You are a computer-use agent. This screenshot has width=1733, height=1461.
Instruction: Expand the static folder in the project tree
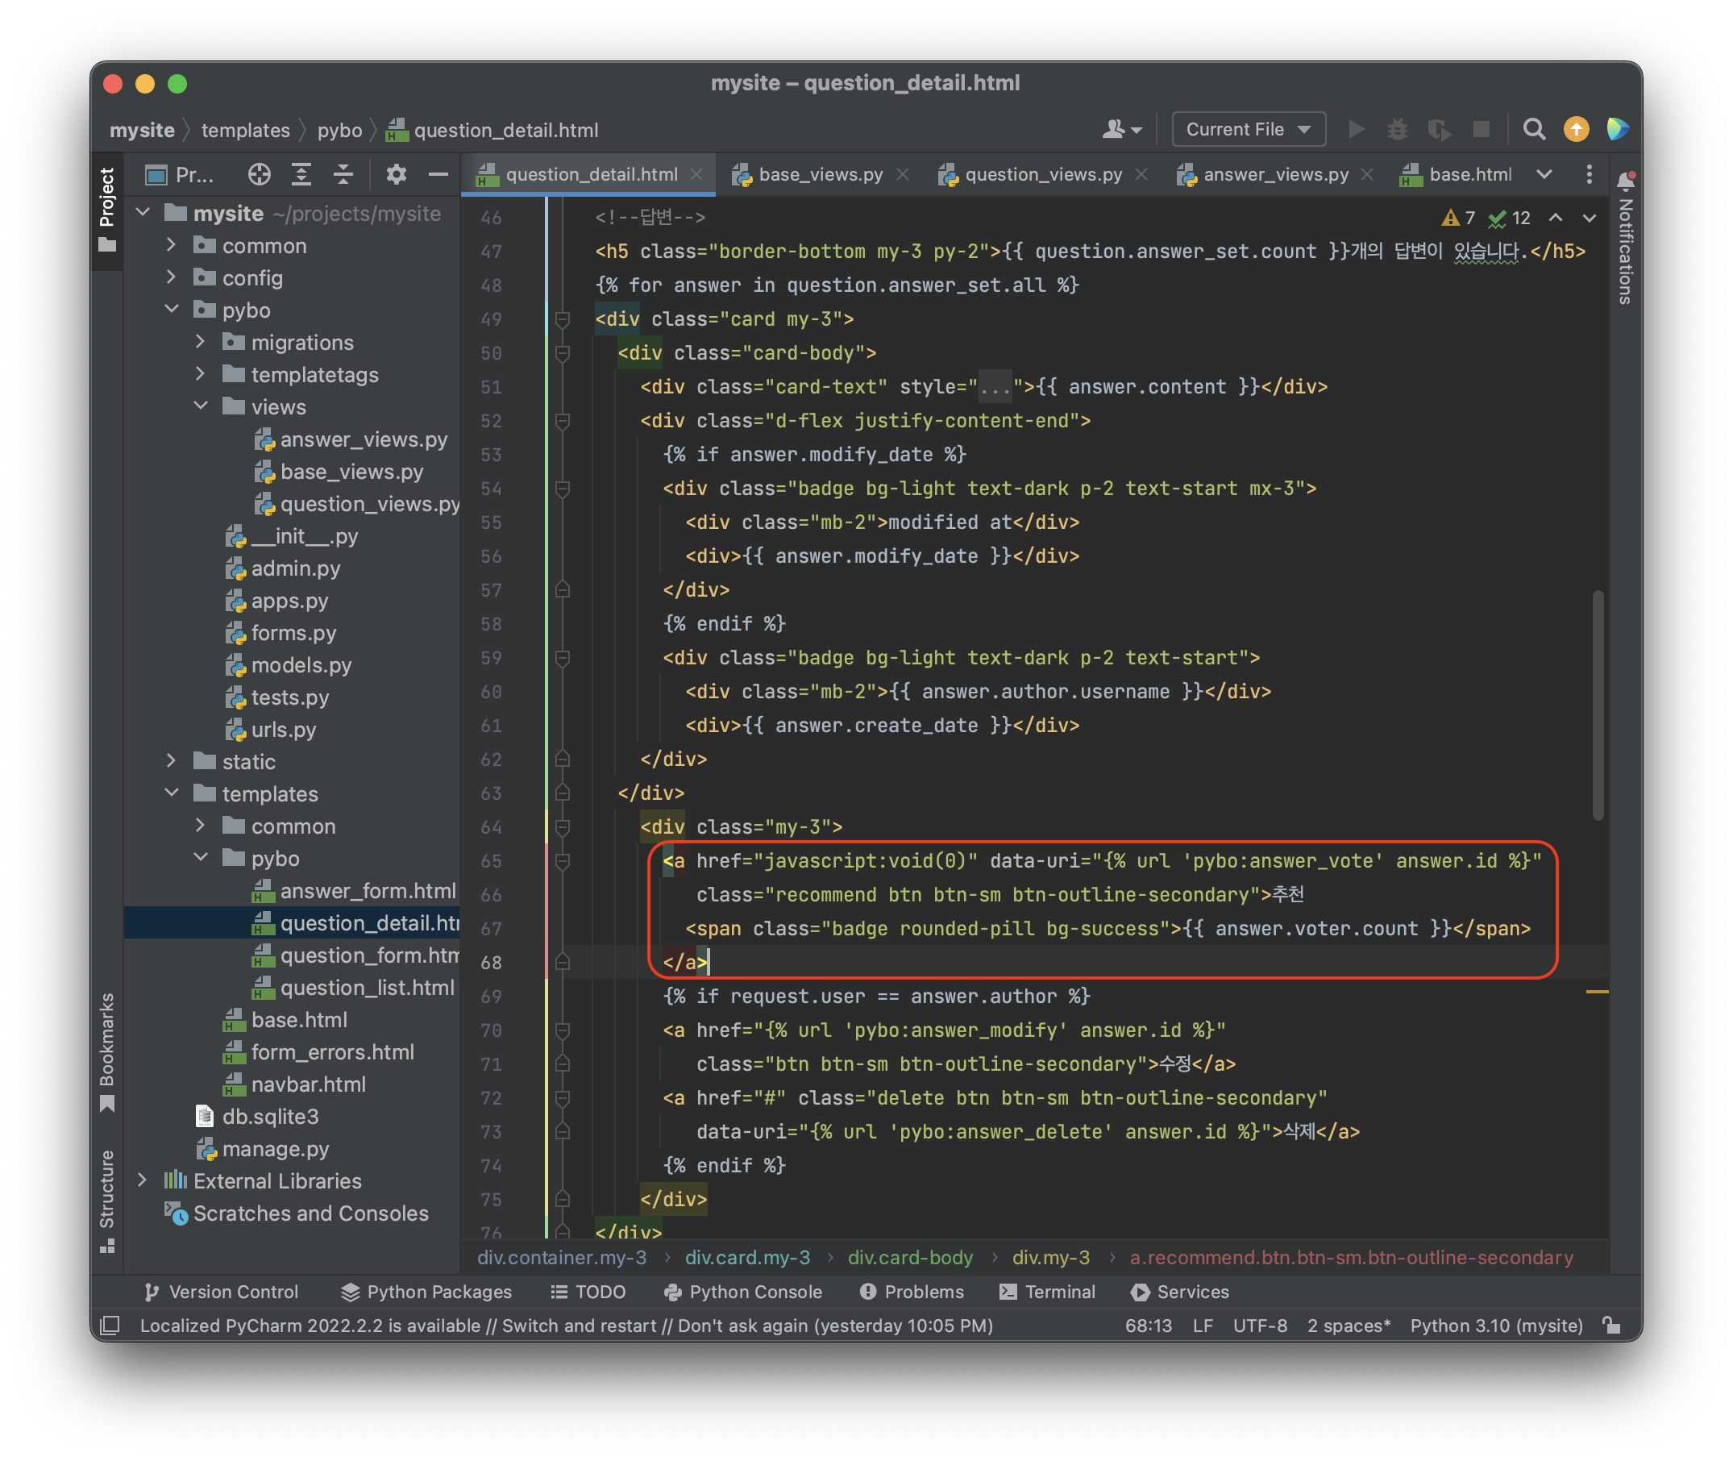[172, 761]
